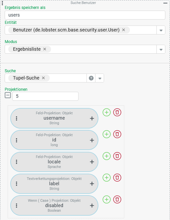Image resolution: width=170 pixels, height=220 pixels.
Task: Open the Entität dropdown
Action: tap(161, 30)
